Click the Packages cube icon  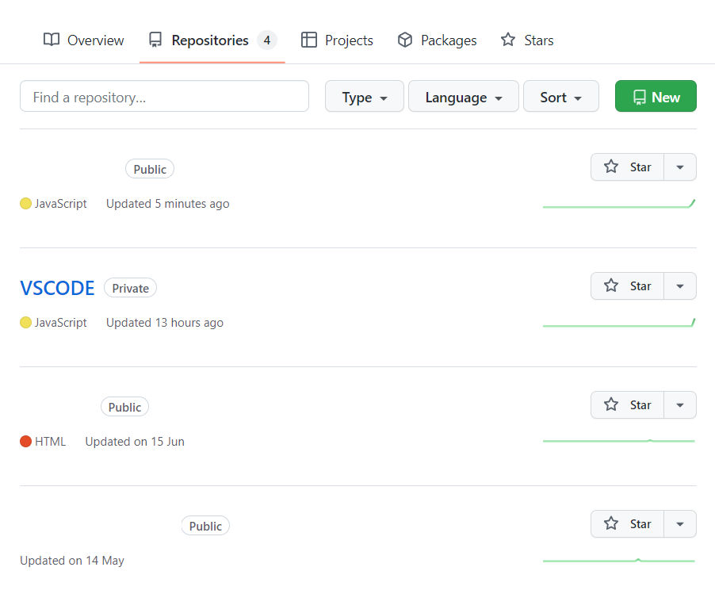point(405,40)
